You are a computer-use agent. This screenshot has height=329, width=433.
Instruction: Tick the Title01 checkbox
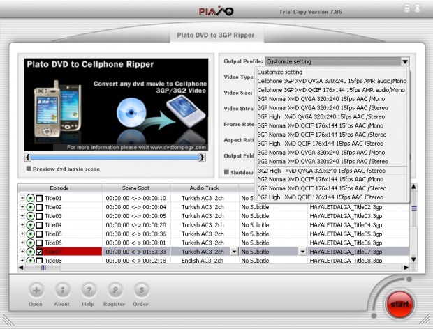point(39,198)
